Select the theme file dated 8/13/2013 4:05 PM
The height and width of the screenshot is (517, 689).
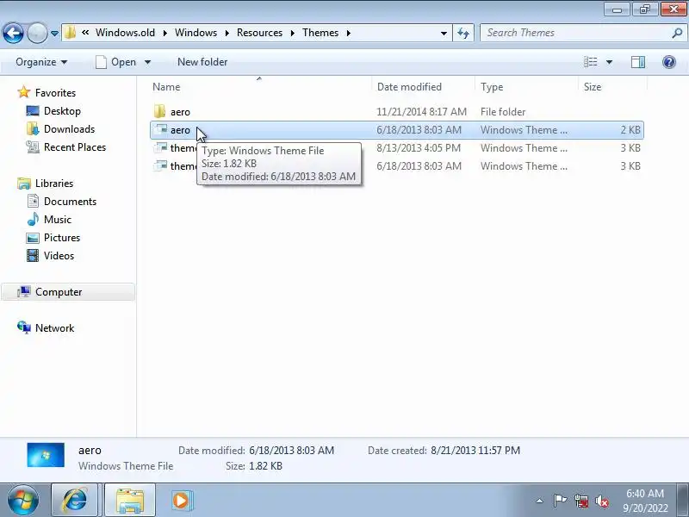click(397, 148)
